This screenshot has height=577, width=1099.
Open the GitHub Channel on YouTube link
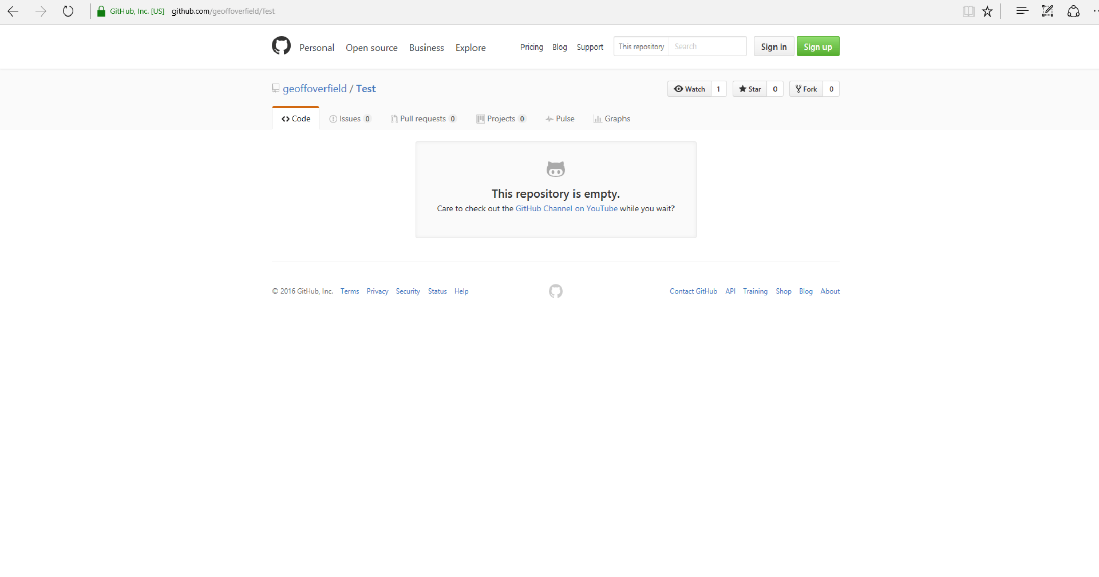coord(566,208)
